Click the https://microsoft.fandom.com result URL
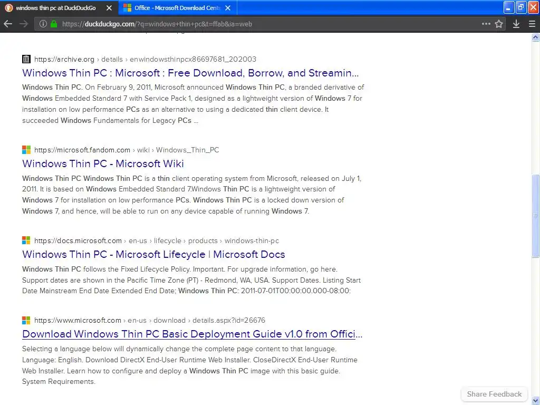The width and height of the screenshot is (540, 405). coord(82,150)
